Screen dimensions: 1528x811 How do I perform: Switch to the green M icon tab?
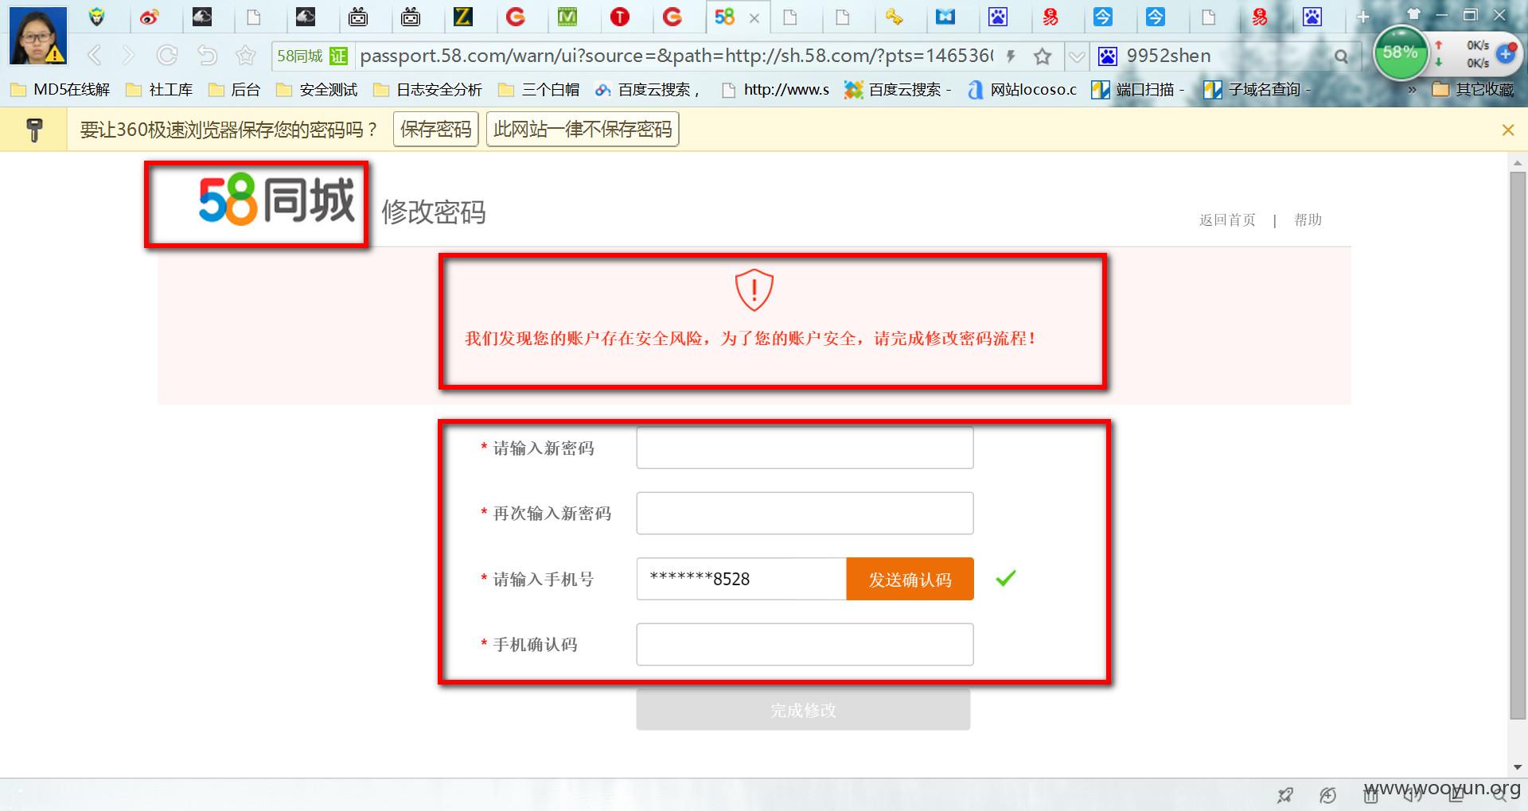[x=567, y=16]
